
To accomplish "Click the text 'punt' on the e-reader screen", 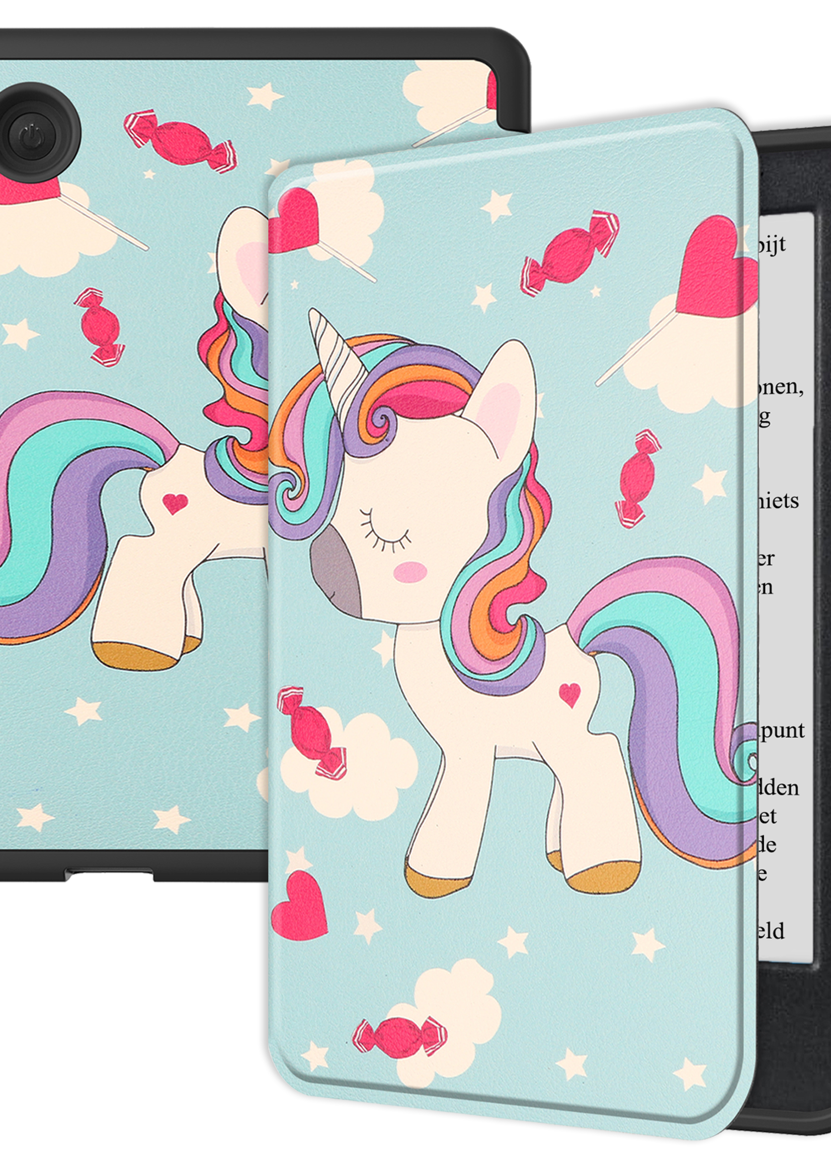I will coord(782,730).
